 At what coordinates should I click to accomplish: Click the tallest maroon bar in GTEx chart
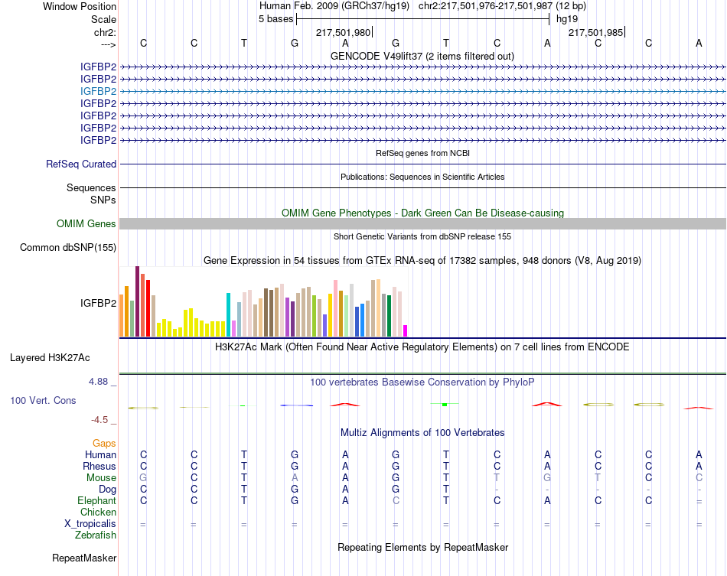click(137, 301)
